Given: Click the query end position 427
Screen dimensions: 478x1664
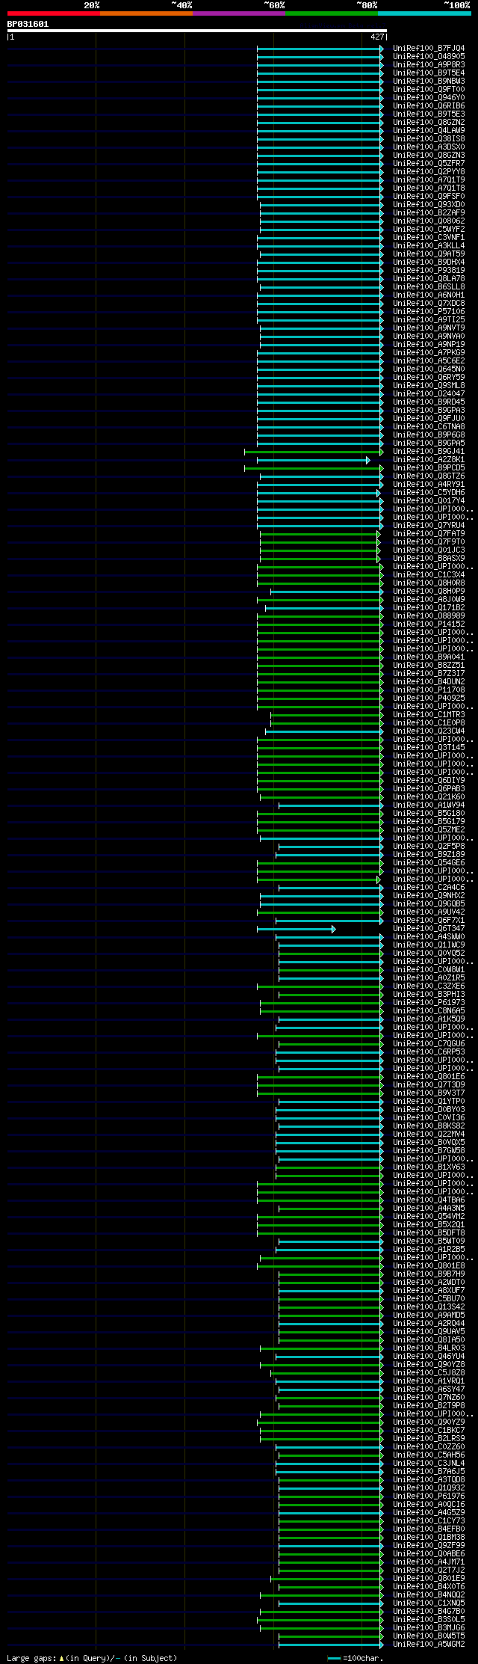Looking at the screenshot, I should click(x=377, y=37).
